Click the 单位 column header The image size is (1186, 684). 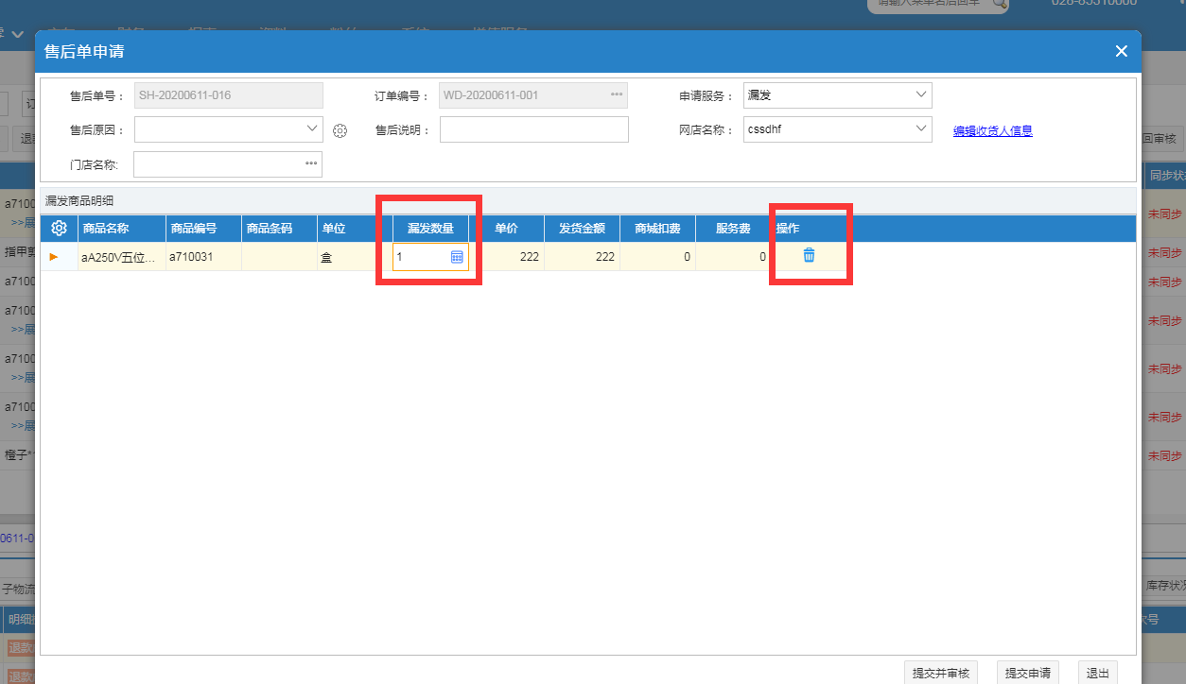pyautogui.click(x=356, y=229)
